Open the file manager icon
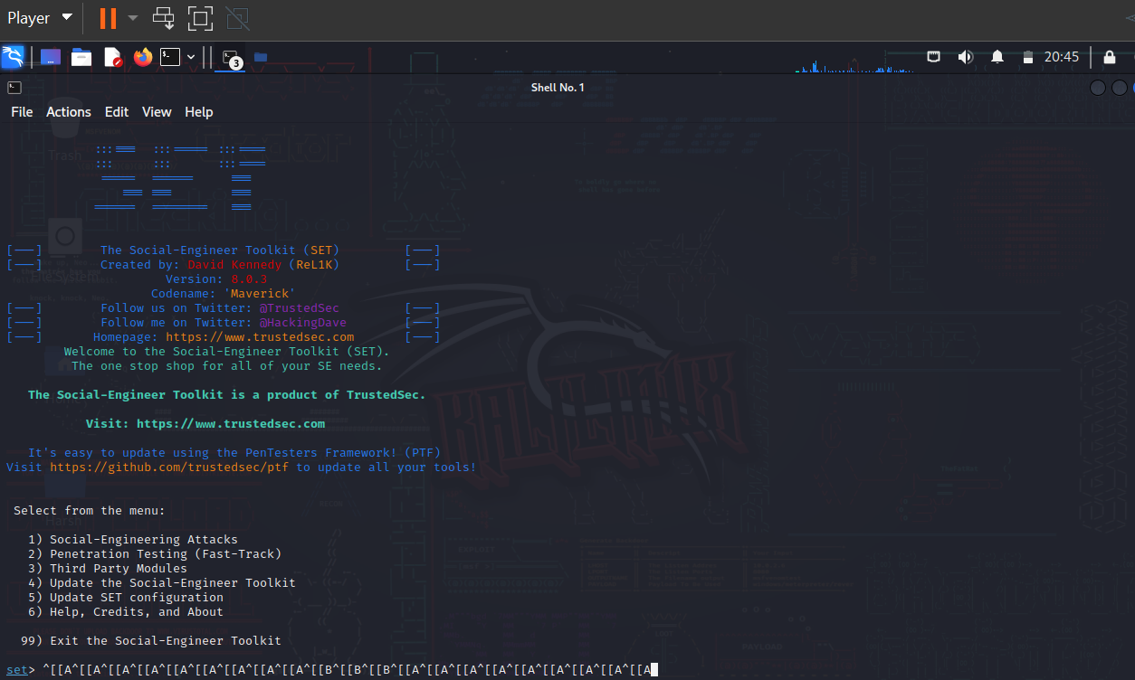 coord(81,56)
